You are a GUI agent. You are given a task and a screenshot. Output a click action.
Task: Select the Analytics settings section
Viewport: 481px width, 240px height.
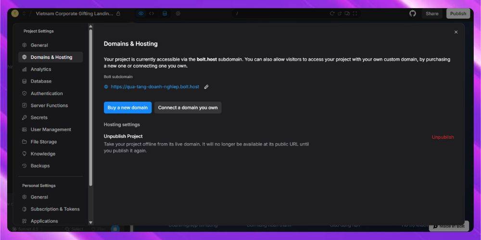pyautogui.click(x=40, y=69)
